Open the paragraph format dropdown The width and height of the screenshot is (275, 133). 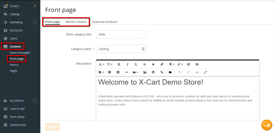(172, 64)
